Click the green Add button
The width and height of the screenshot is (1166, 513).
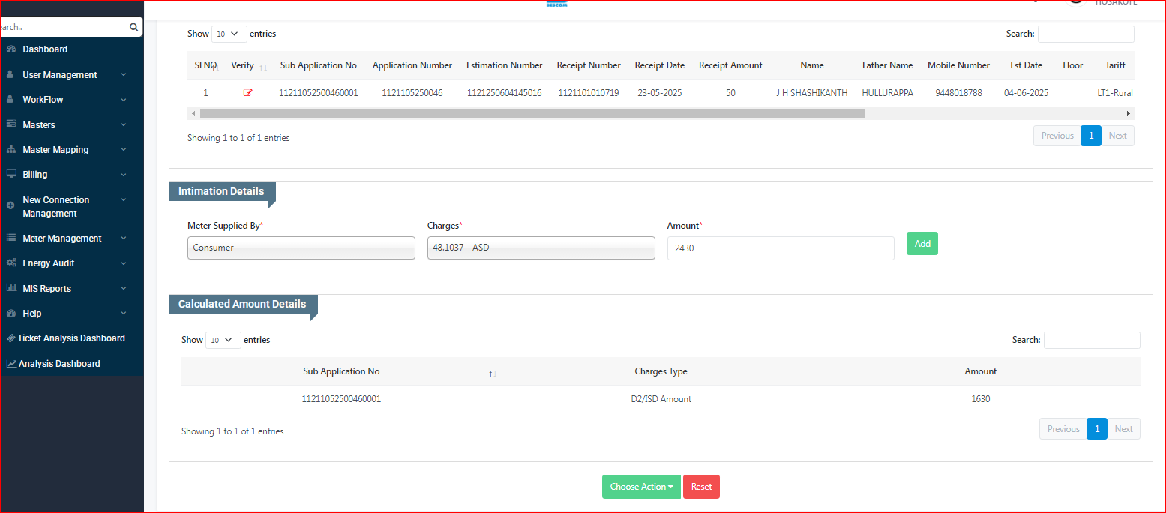click(x=922, y=244)
